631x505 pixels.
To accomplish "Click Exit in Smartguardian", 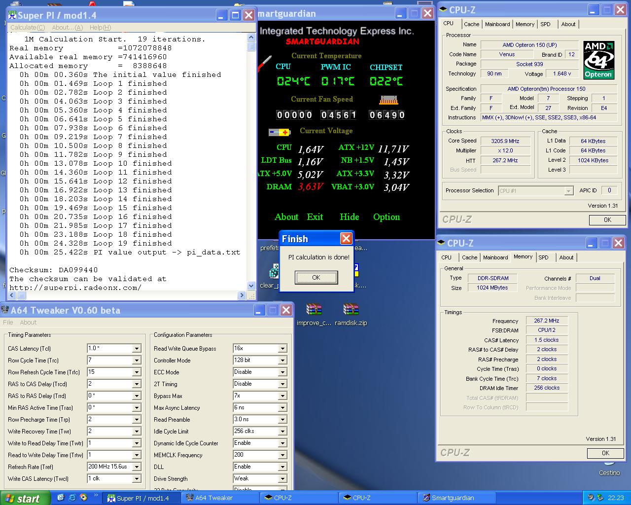I will point(315,217).
